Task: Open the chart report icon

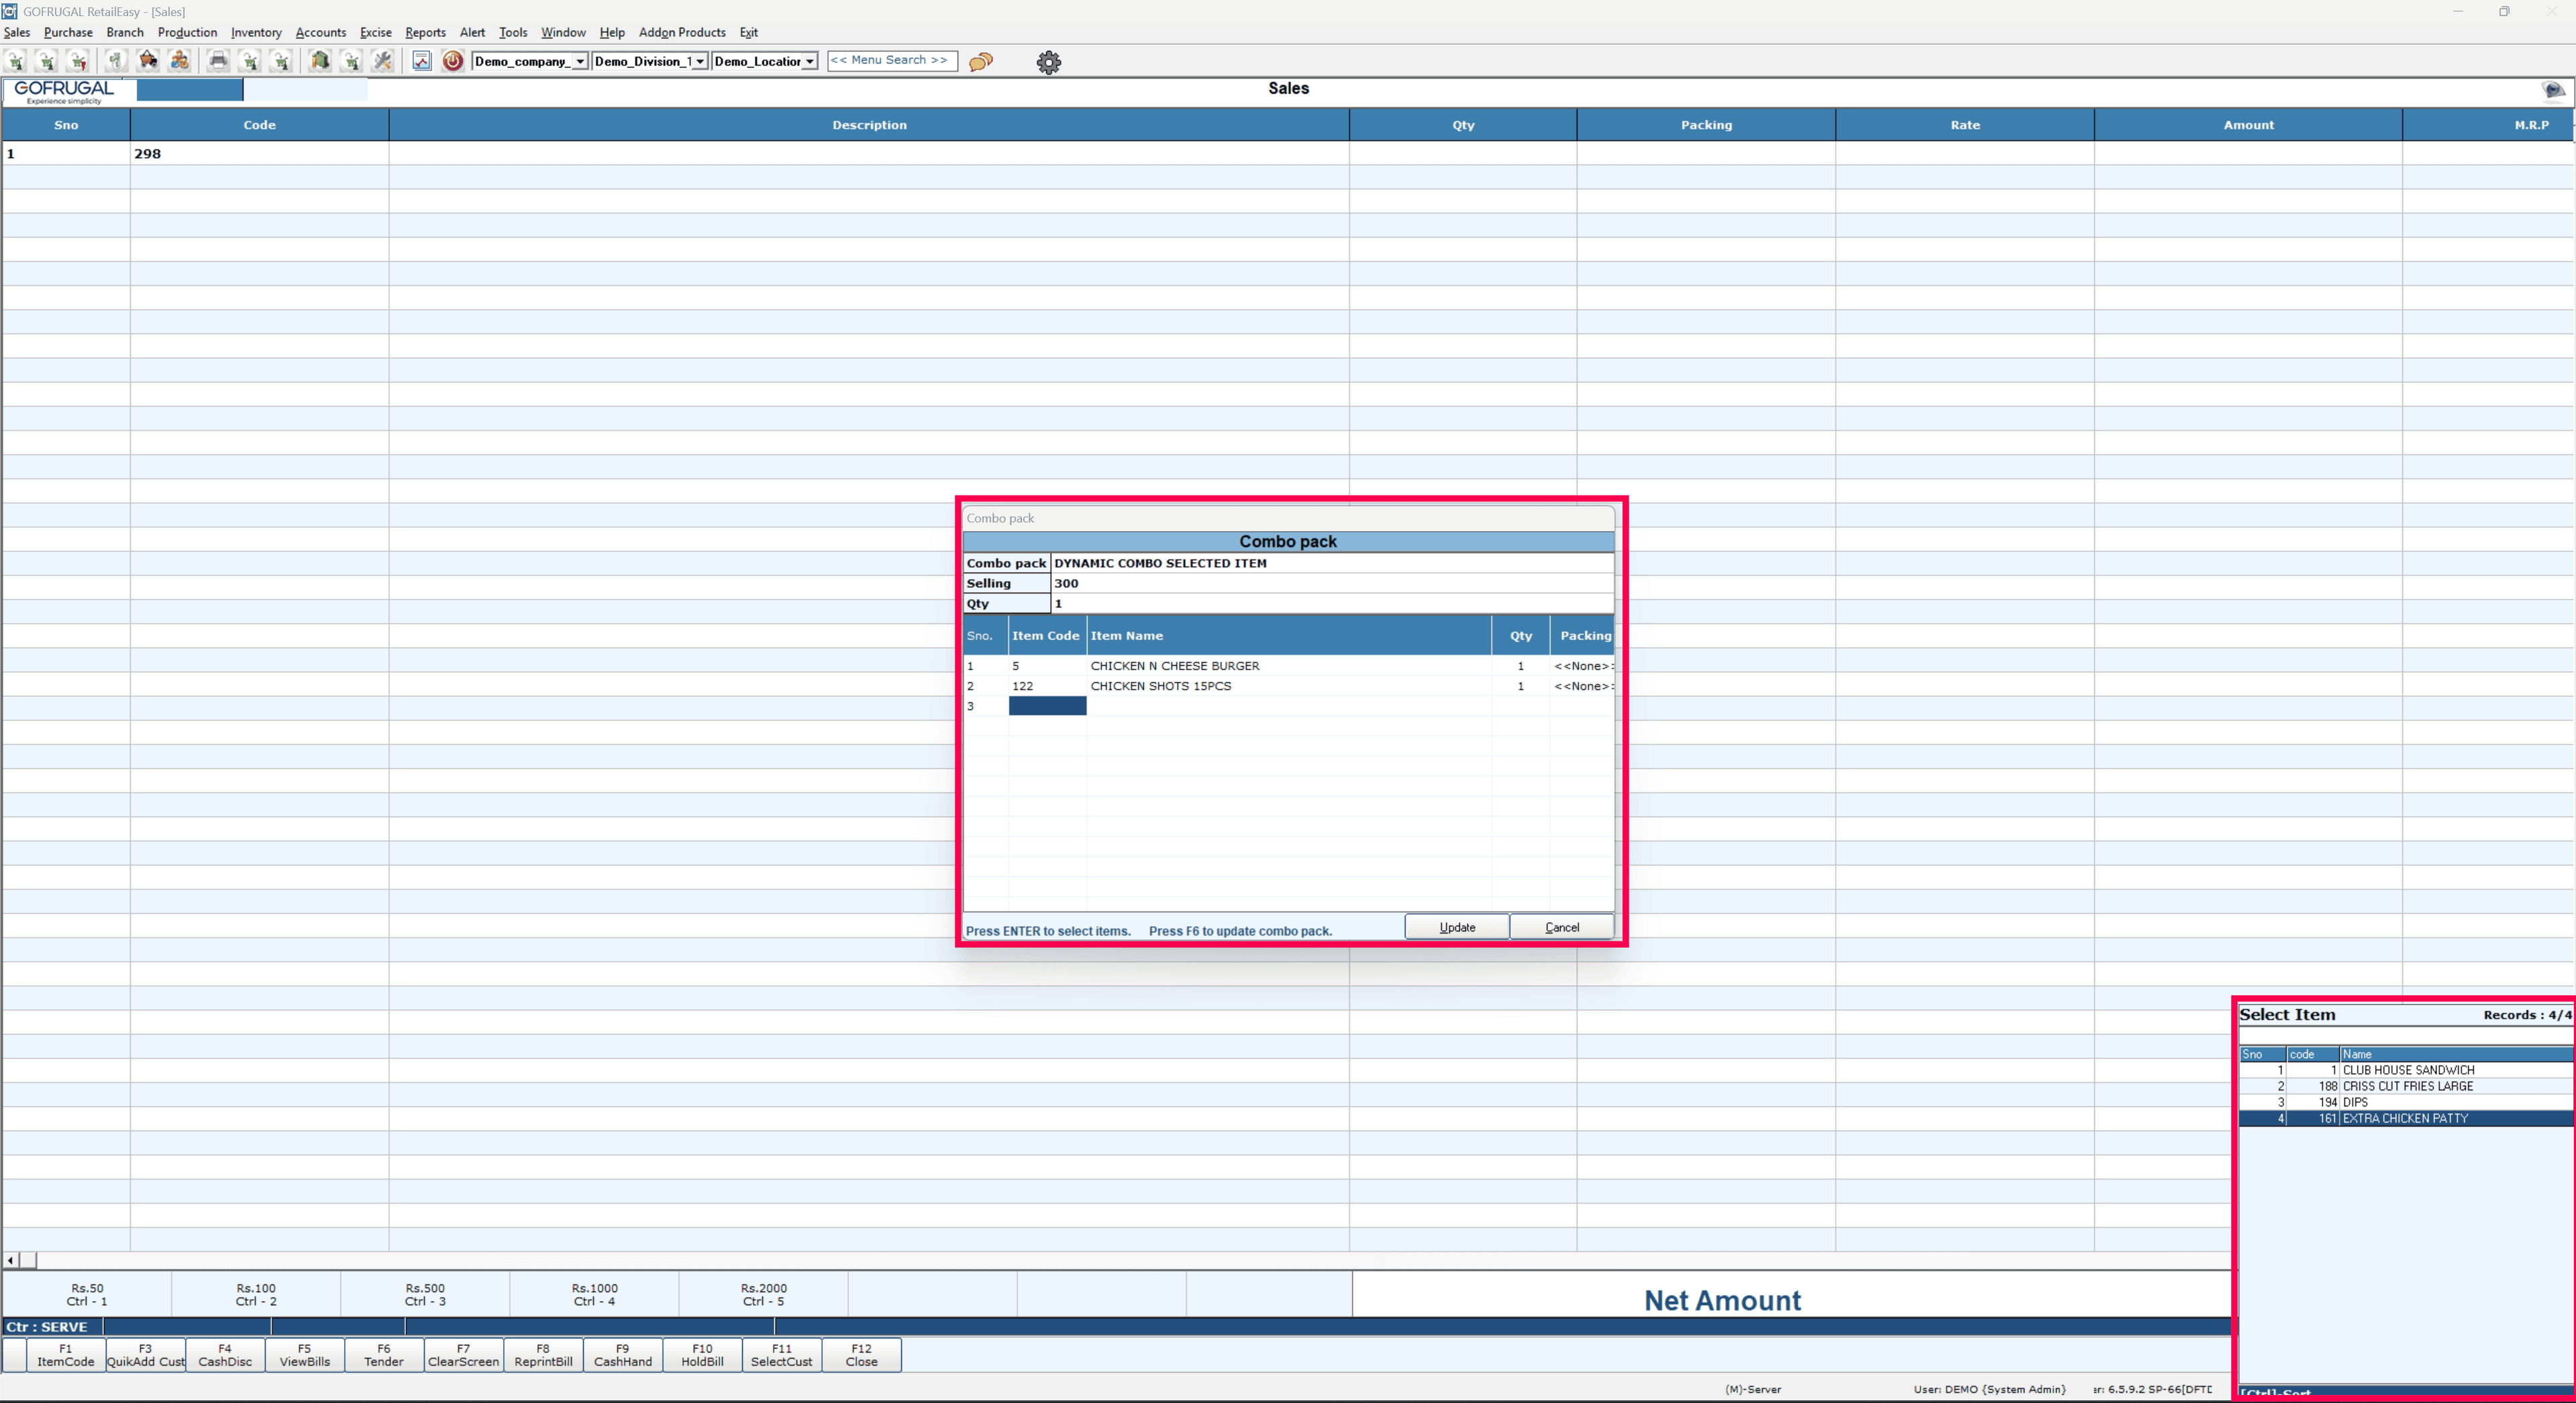Action: click(x=422, y=61)
